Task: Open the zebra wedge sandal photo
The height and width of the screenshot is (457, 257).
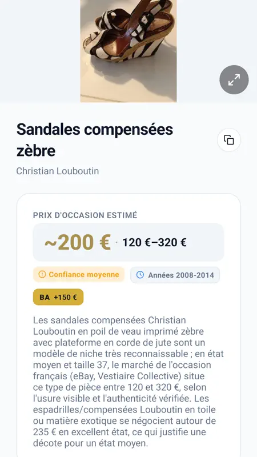Action: (x=128, y=51)
